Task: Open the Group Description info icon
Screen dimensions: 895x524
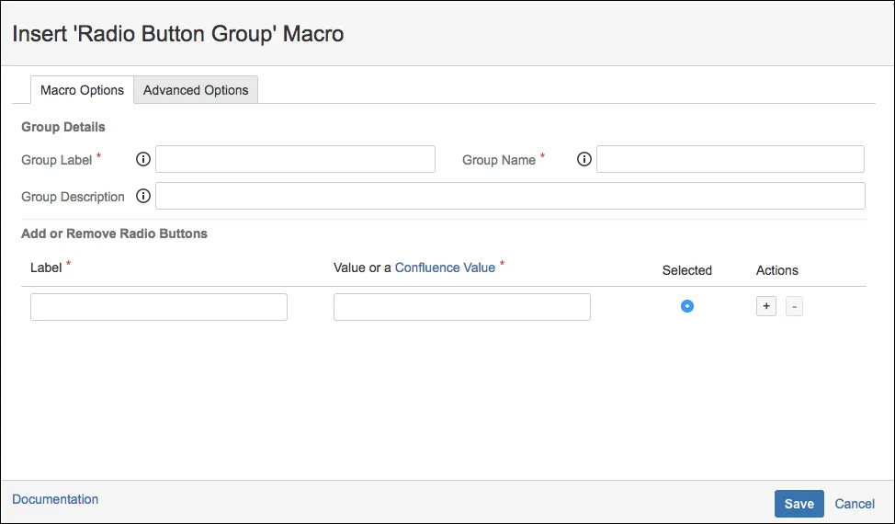Action: tap(143, 196)
